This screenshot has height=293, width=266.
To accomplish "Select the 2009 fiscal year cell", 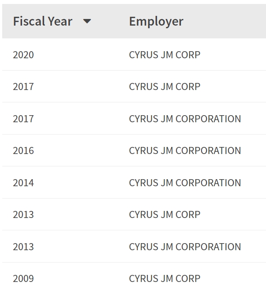I will coord(23,278).
